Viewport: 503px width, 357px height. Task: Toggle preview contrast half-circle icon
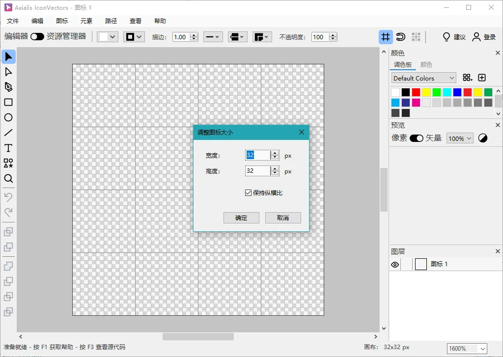pyautogui.click(x=483, y=138)
